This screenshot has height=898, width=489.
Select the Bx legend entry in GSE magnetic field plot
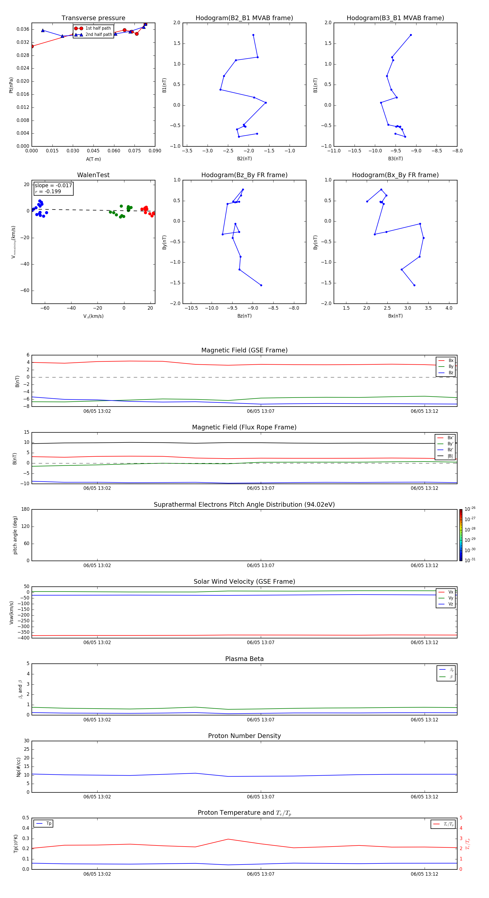(x=446, y=361)
